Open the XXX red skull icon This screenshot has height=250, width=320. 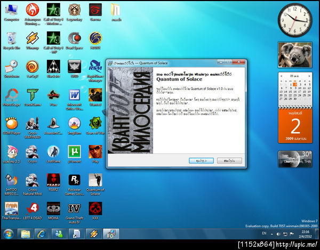[95, 211]
